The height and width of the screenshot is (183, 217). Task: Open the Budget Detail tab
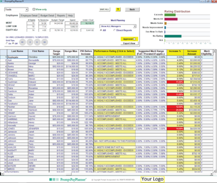pyautogui.click(x=47, y=15)
